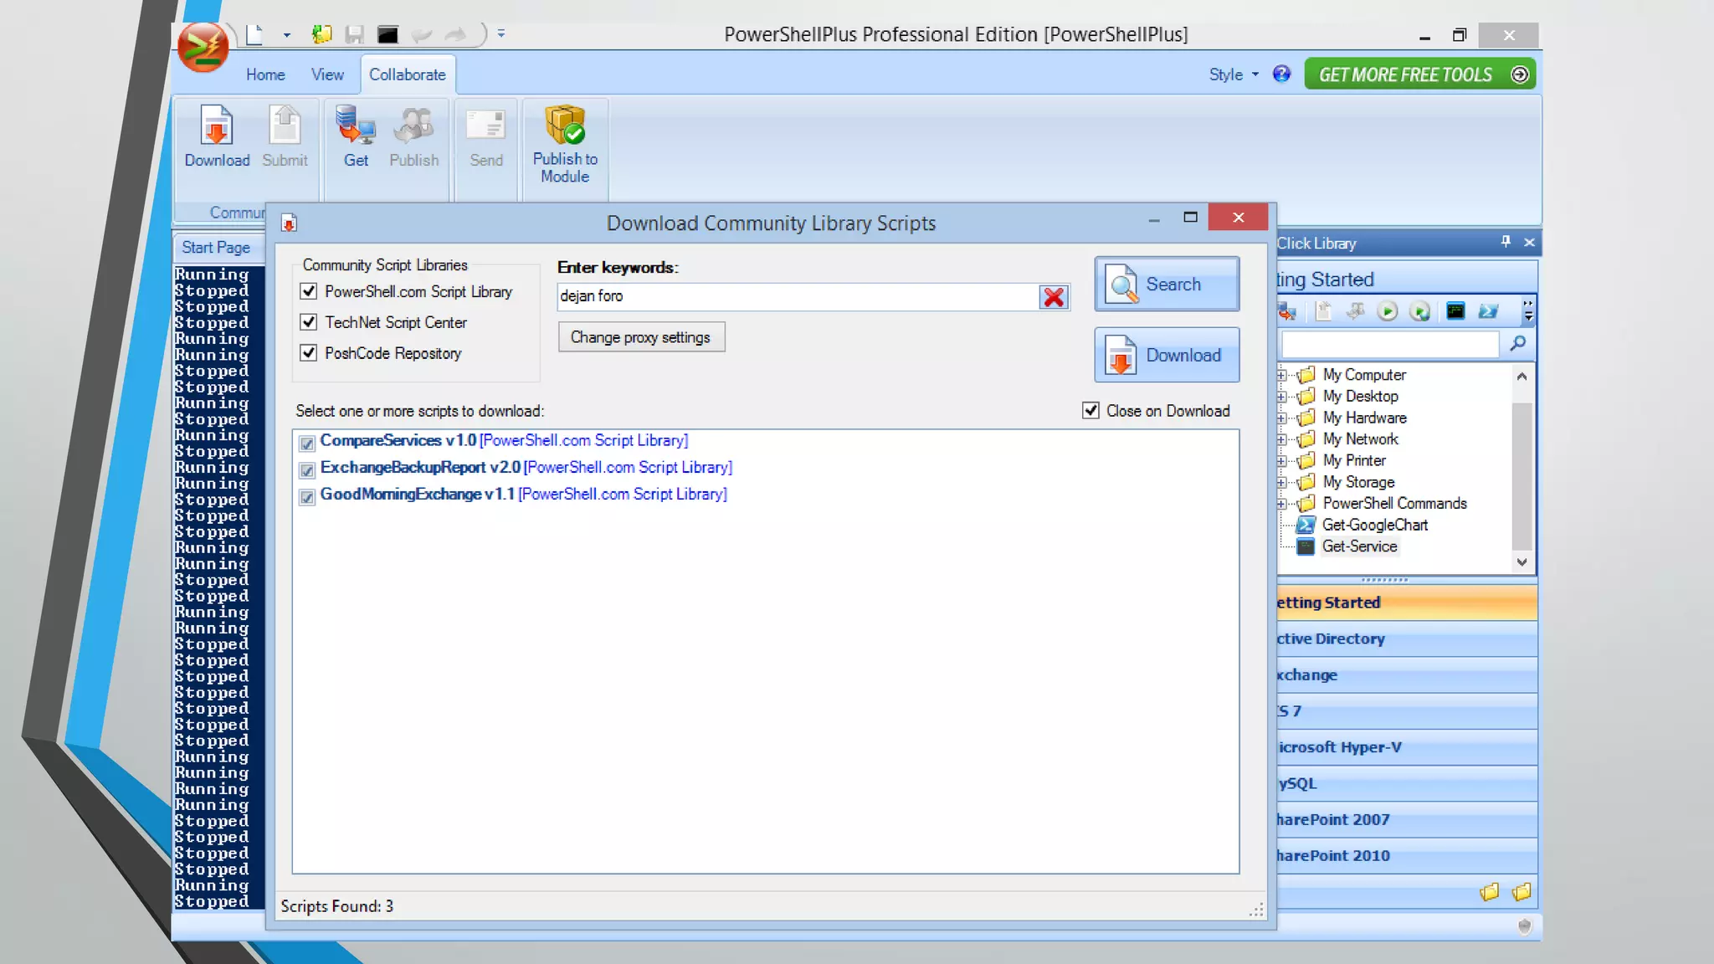The image size is (1714, 964).
Task: Select the ExchangeBackupReport v2.0 script checkbox
Action: tap(307, 469)
